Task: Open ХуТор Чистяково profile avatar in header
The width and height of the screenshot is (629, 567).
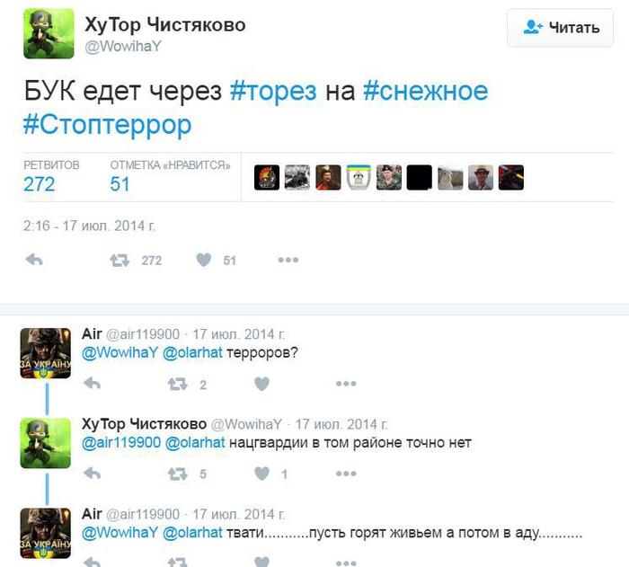Action: (x=47, y=33)
